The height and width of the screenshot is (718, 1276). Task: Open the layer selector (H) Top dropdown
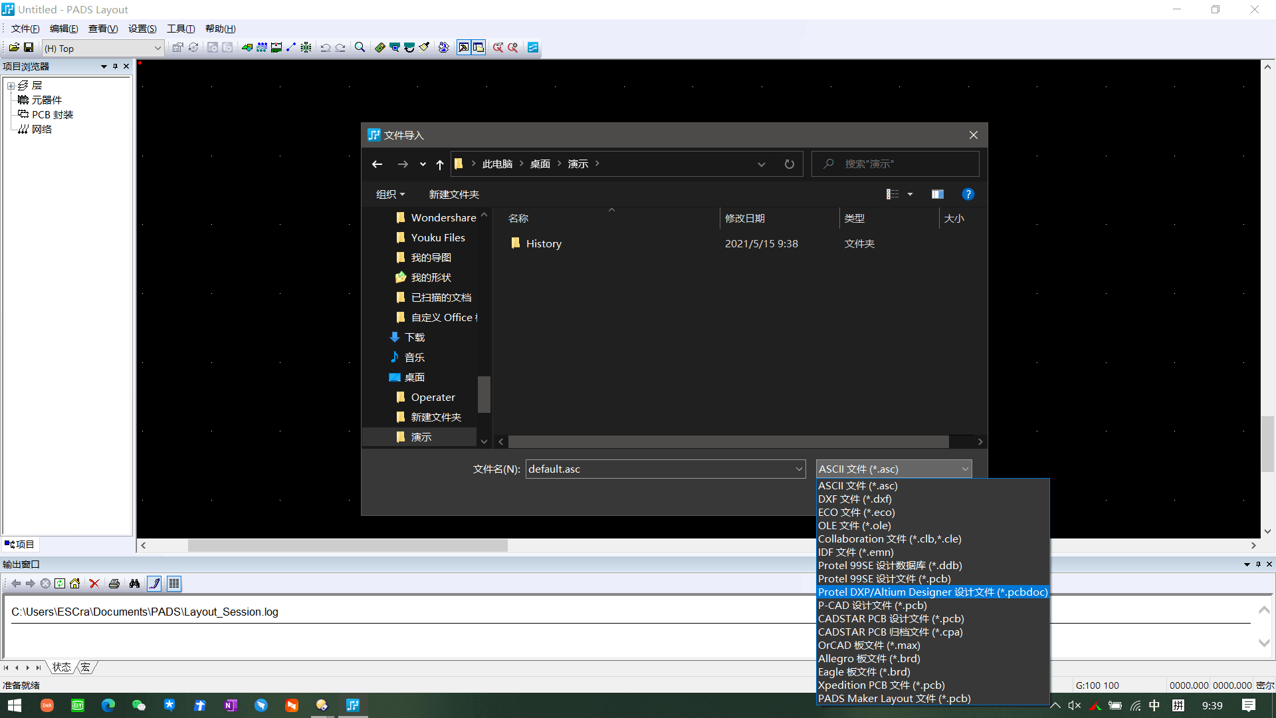pos(103,48)
